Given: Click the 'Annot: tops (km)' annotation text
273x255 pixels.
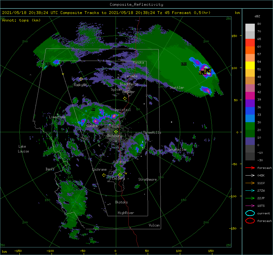Looking at the screenshot, I should click(21, 20).
